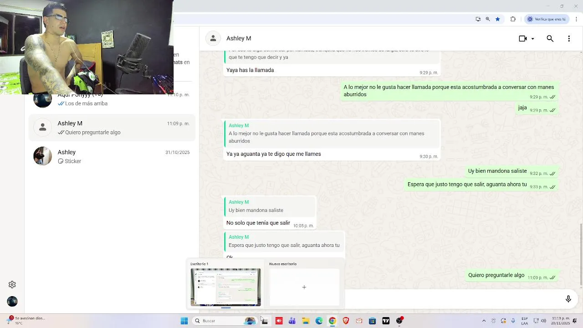Image resolution: width=583 pixels, height=328 pixels.
Task: Search within the Ashley M conversation
Action: coord(550,39)
